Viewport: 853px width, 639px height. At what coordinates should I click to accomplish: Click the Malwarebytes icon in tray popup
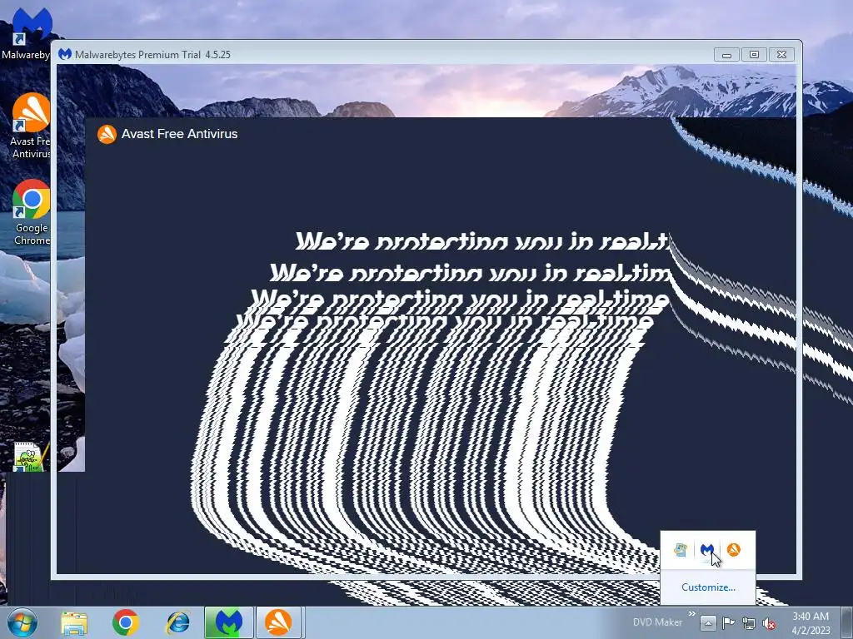click(x=707, y=550)
